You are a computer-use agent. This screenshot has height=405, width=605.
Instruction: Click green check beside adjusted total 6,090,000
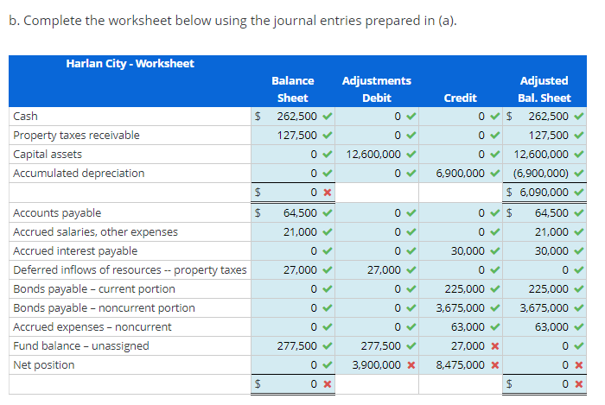(x=579, y=192)
